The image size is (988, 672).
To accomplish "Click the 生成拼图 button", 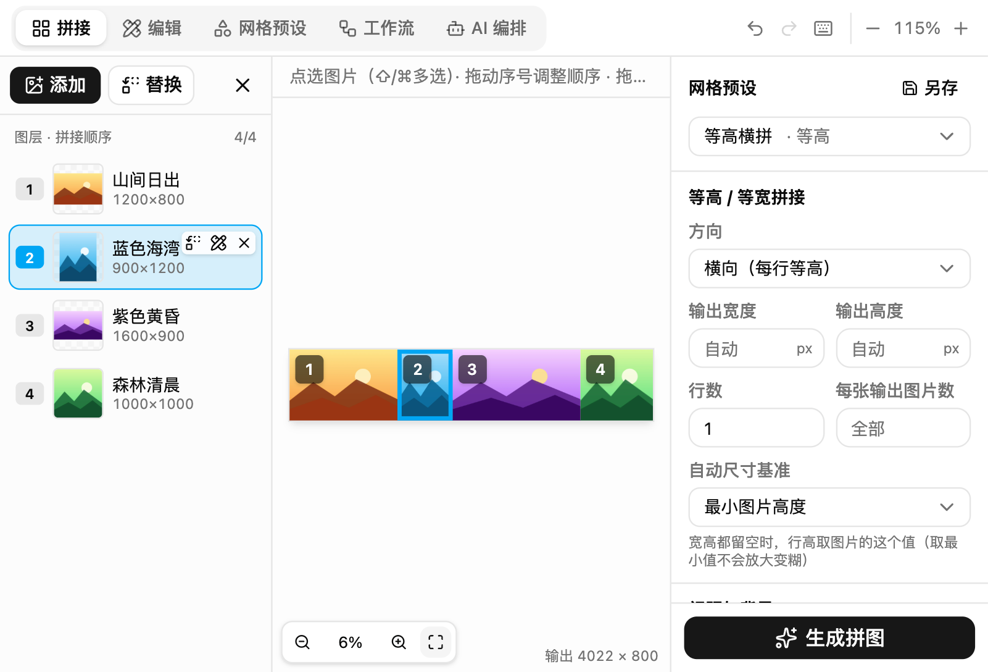I will point(829,638).
